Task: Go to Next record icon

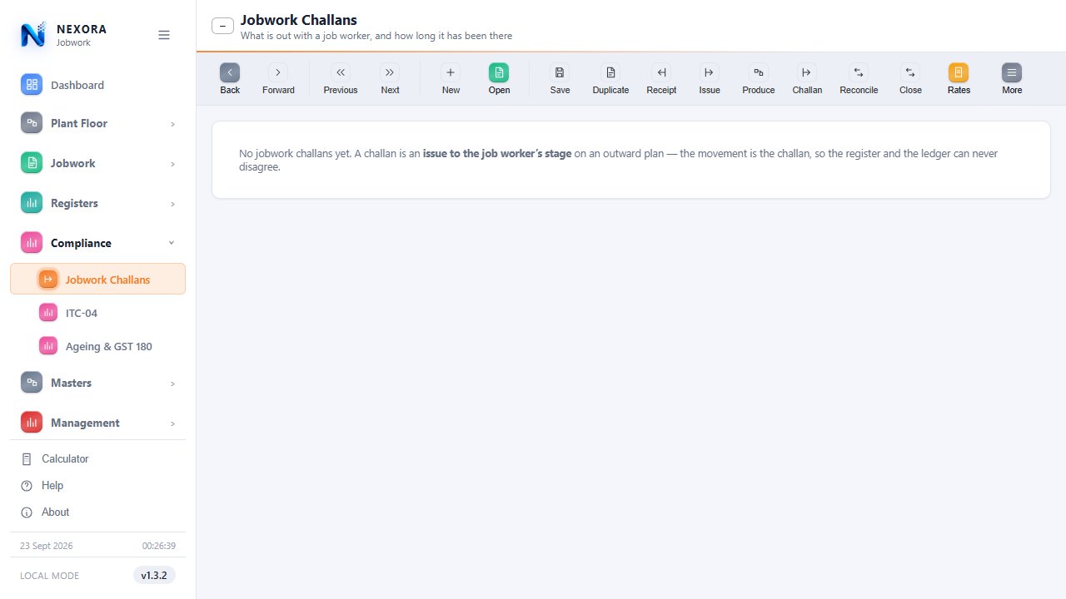Action: click(390, 72)
